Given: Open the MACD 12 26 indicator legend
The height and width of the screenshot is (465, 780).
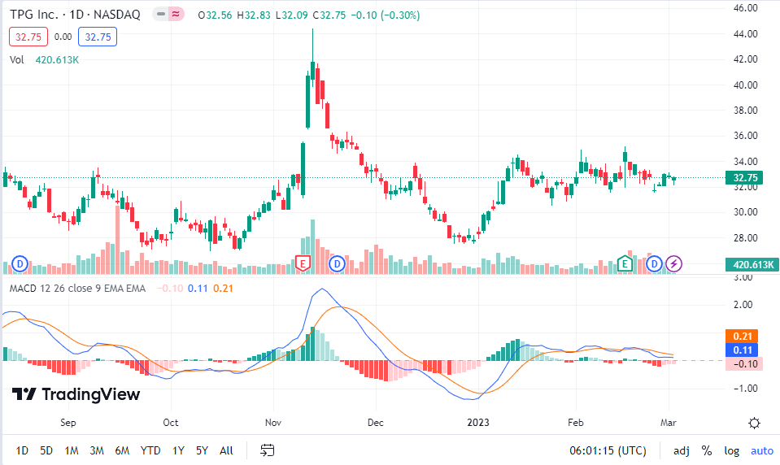Looking at the screenshot, I should [77, 288].
